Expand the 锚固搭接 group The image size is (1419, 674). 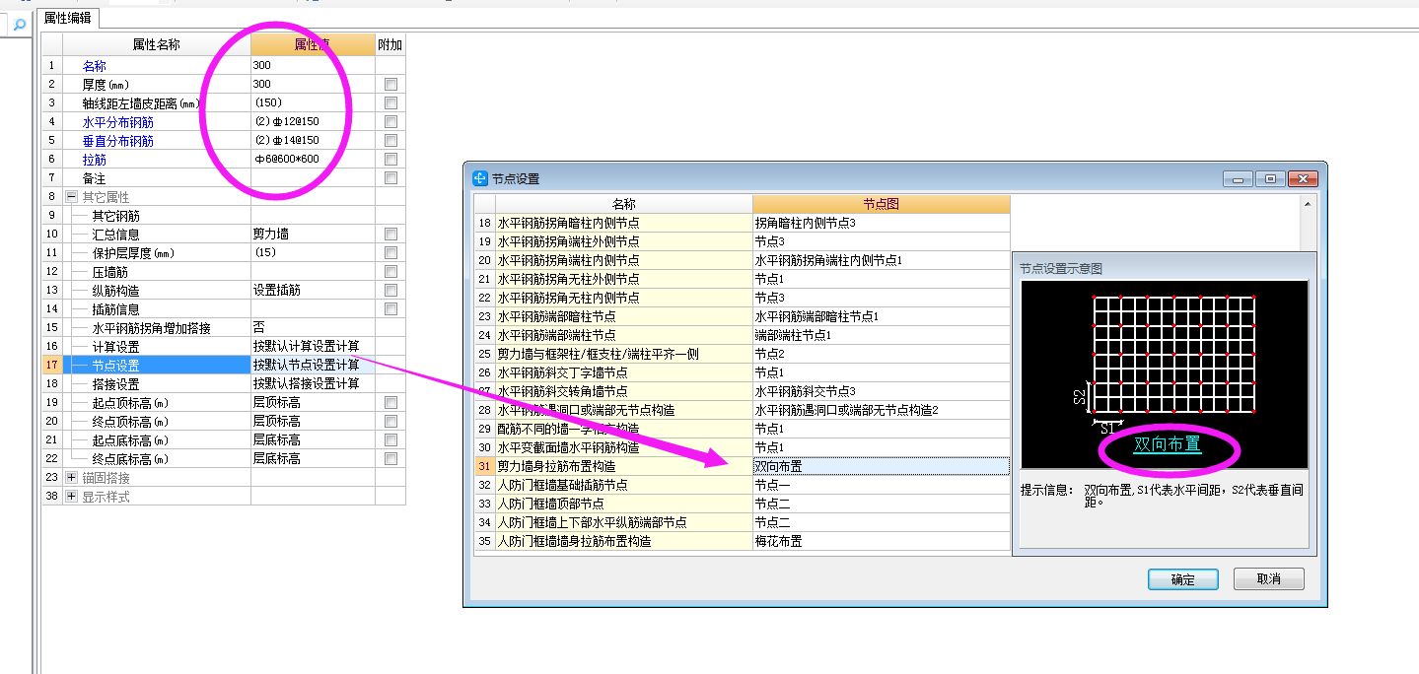click(71, 477)
